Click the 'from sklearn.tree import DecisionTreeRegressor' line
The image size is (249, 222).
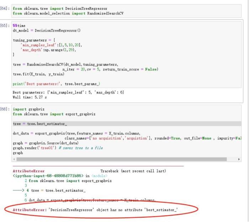[60, 9]
